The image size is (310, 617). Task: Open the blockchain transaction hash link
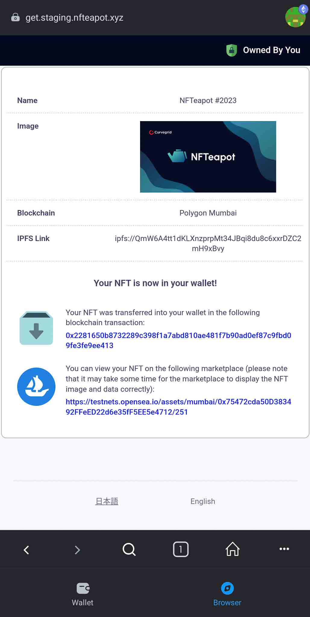(x=178, y=340)
